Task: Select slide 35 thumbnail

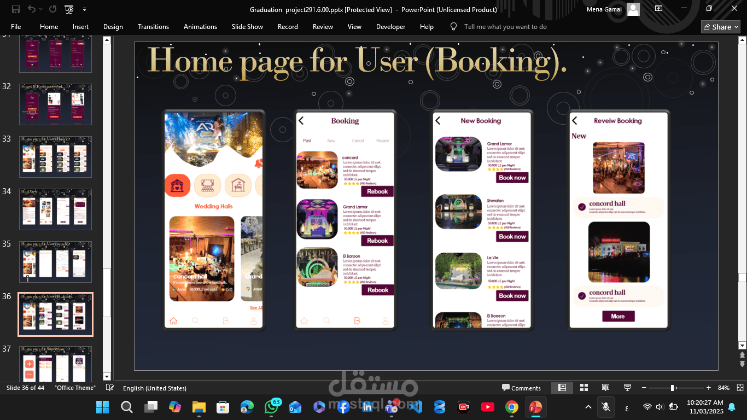Action: (x=56, y=261)
